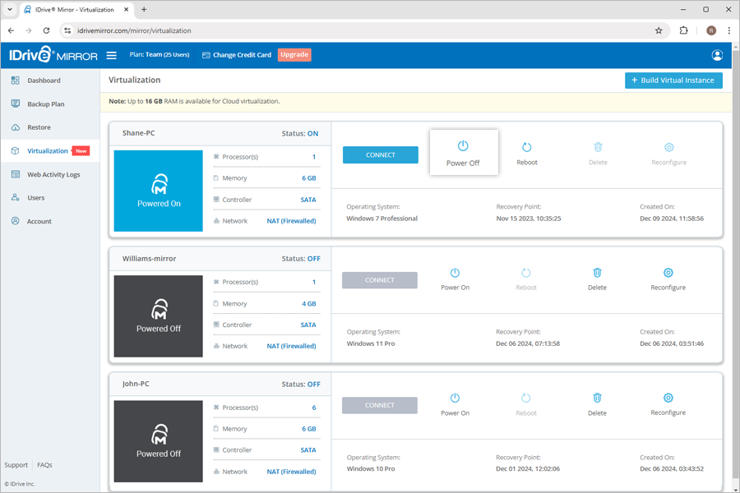Click the Reboot icon for John-PC
Viewport: 740px width, 493px height.
pos(526,405)
